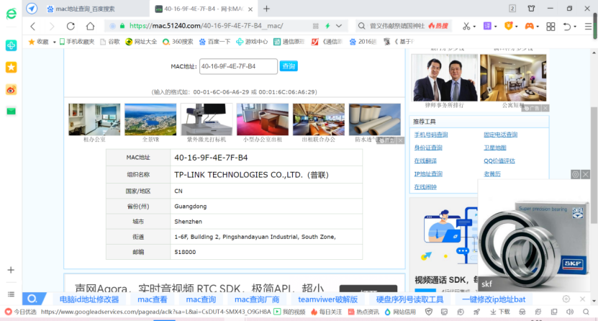Open the 游戏中心 bookmark

252,42
